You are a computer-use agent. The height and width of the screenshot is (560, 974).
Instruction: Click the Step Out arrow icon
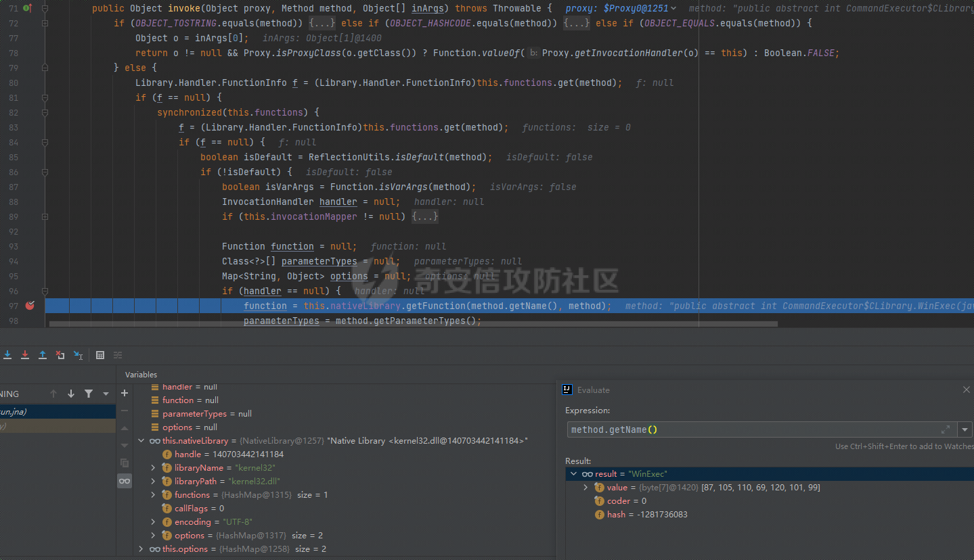[x=43, y=355]
